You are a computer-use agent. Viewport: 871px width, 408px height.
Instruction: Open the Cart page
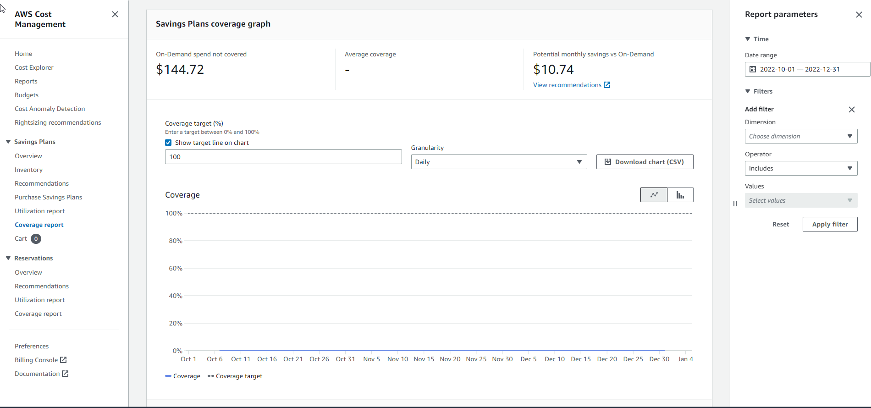click(21, 238)
